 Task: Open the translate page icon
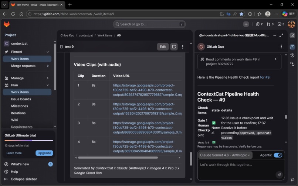(228, 14)
